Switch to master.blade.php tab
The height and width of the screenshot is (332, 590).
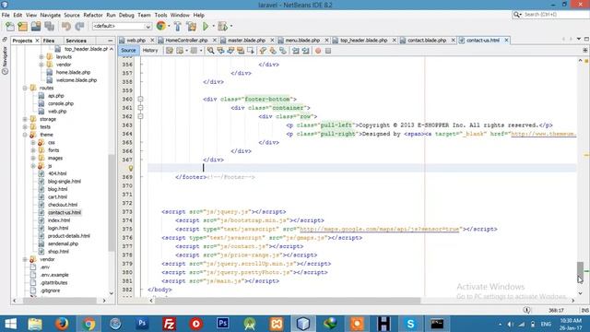click(x=247, y=40)
